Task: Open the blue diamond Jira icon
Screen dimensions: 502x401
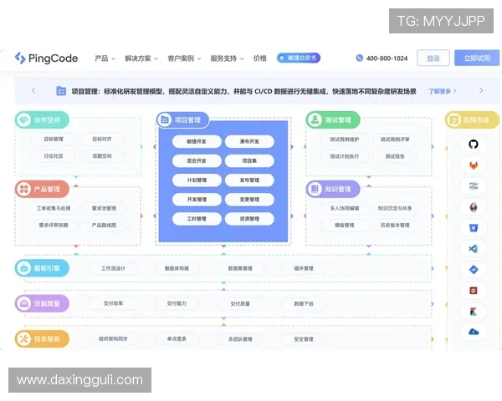Action: click(x=474, y=269)
